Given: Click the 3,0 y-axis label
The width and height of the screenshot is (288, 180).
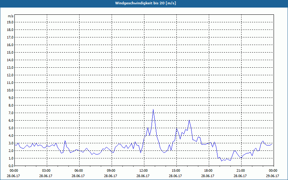Looking at the screenshot, I should click(11, 143).
